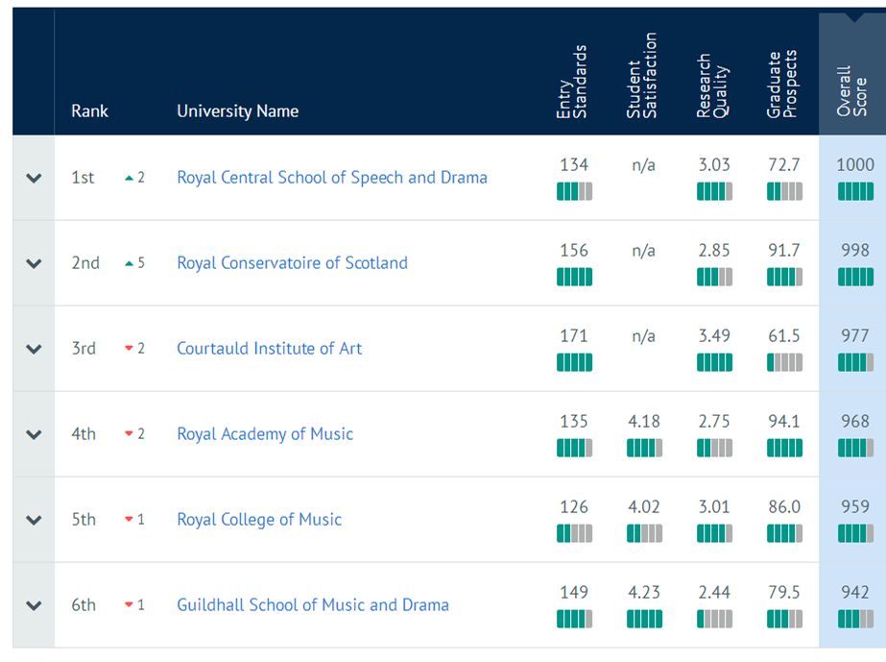The width and height of the screenshot is (886, 662).
Task: Open Guildhall School of Music and Drama
Action: 313,605
